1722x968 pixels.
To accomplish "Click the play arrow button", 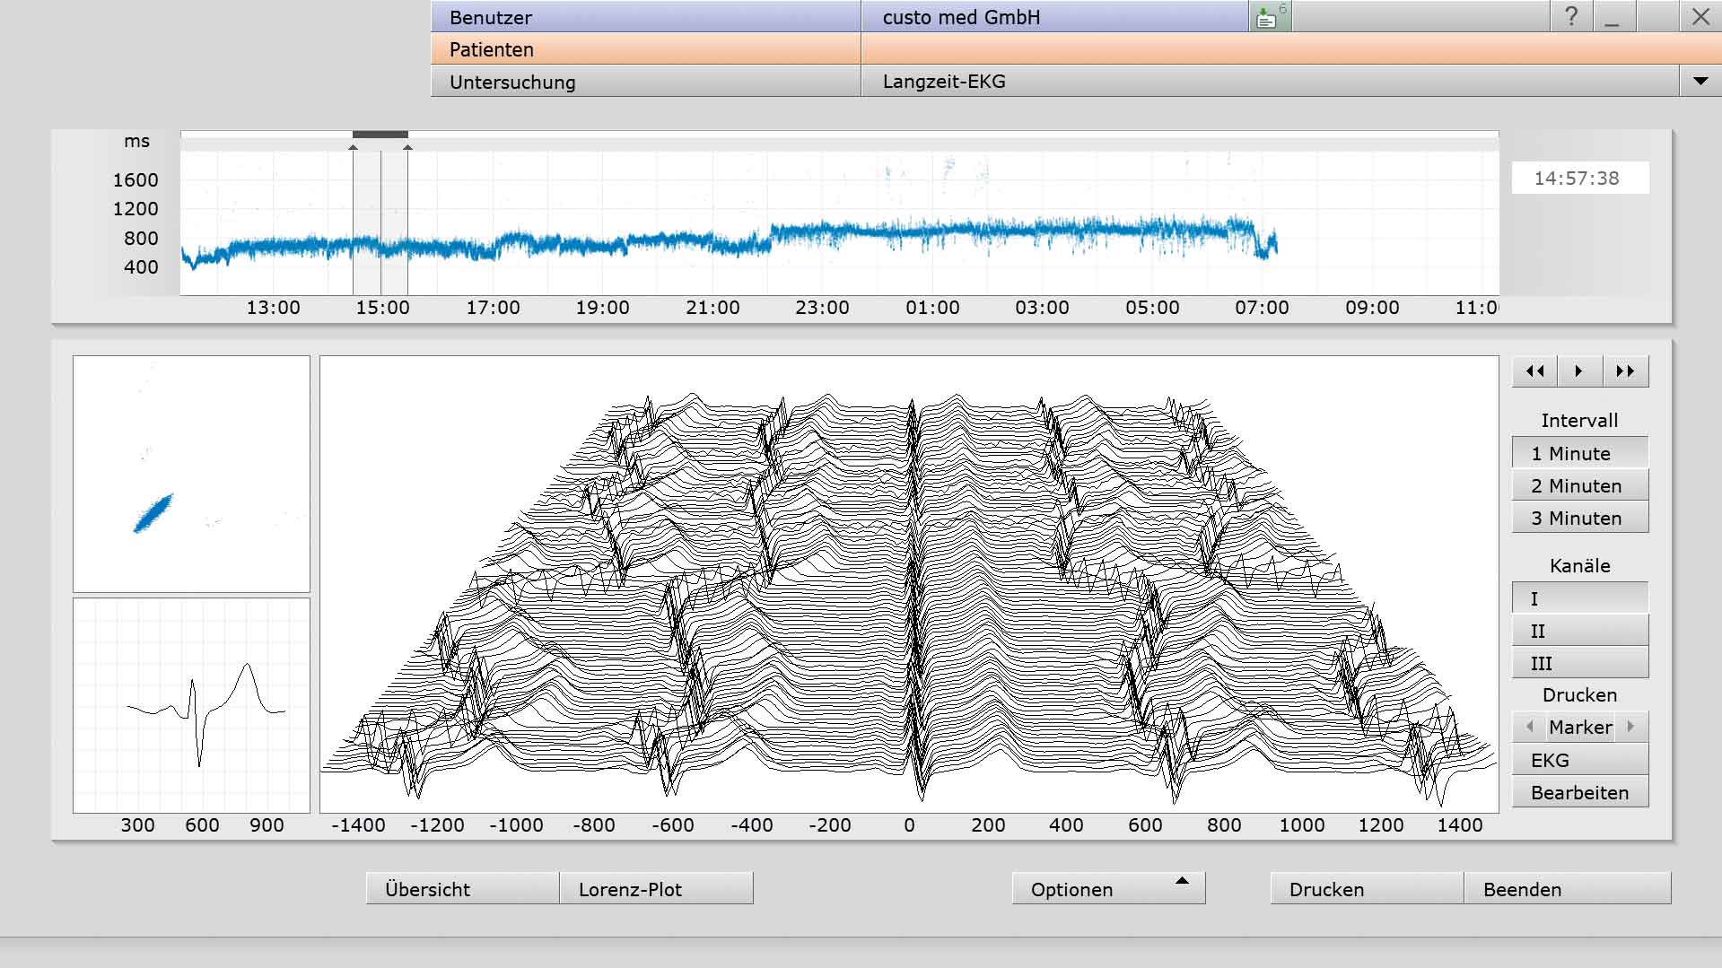I will tap(1579, 371).
